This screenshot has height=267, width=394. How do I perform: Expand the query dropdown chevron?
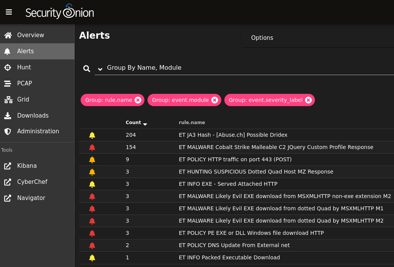tap(100, 69)
